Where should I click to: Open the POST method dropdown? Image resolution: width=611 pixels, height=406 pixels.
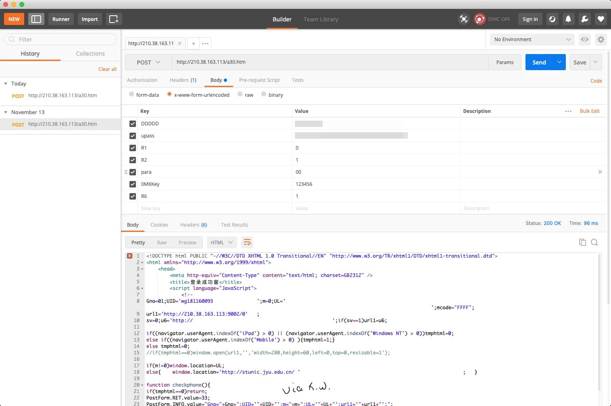(148, 62)
